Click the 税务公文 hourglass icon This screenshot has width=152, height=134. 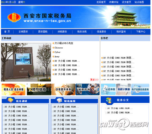(109, 100)
